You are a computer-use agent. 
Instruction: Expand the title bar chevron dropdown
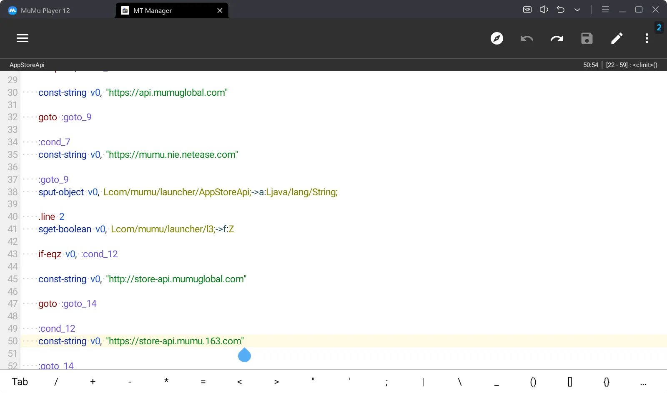pyautogui.click(x=577, y=10)
